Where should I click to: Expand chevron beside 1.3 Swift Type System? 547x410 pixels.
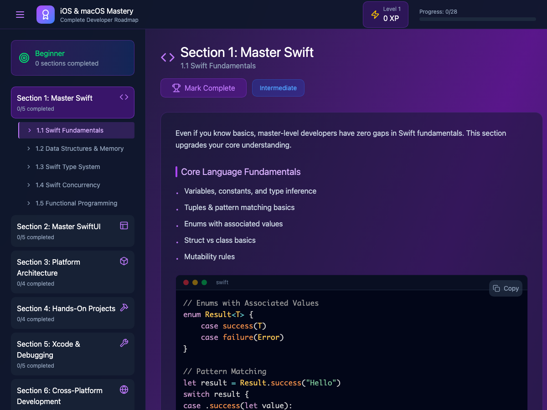click(29, 167)
